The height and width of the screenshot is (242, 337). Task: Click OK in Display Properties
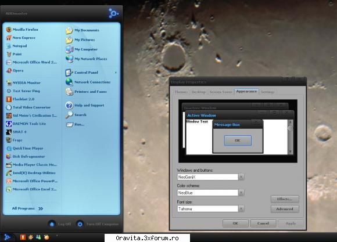pos(235,223)
